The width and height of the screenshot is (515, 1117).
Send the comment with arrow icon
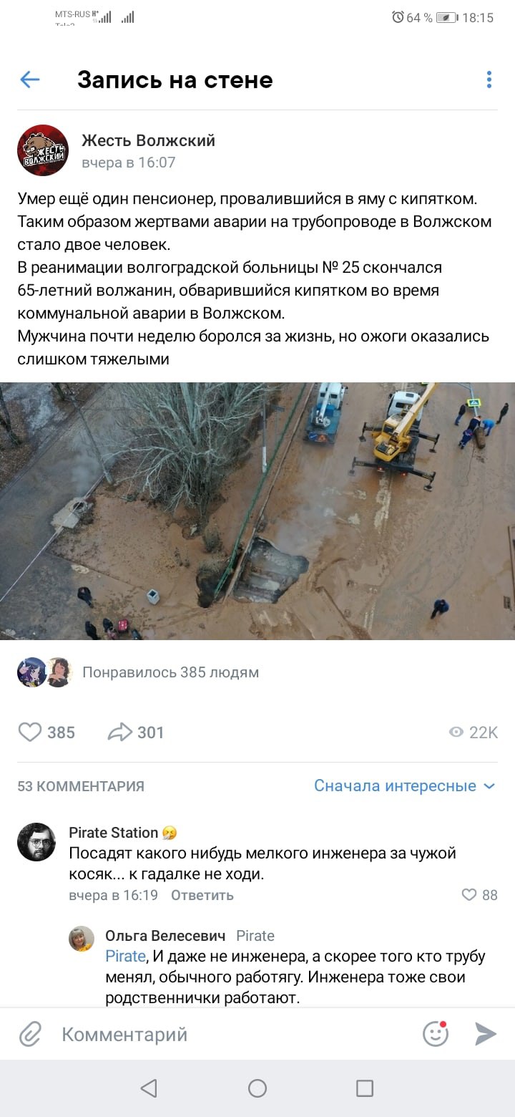[486, 1034]
